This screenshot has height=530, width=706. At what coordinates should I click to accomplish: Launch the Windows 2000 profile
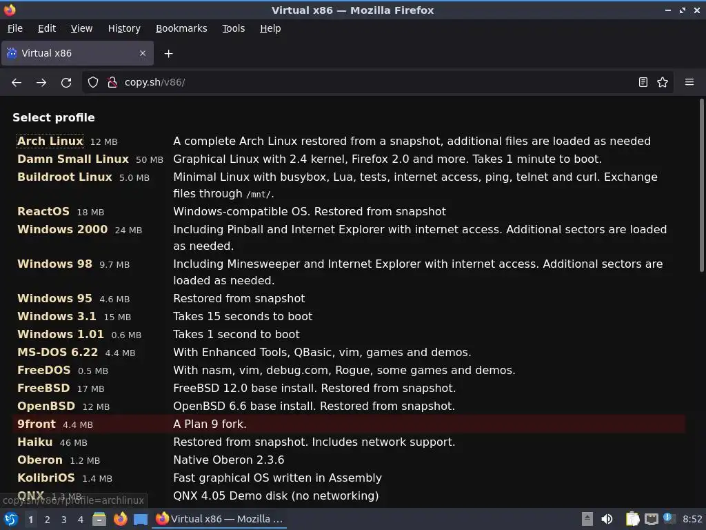coord(63,229)
